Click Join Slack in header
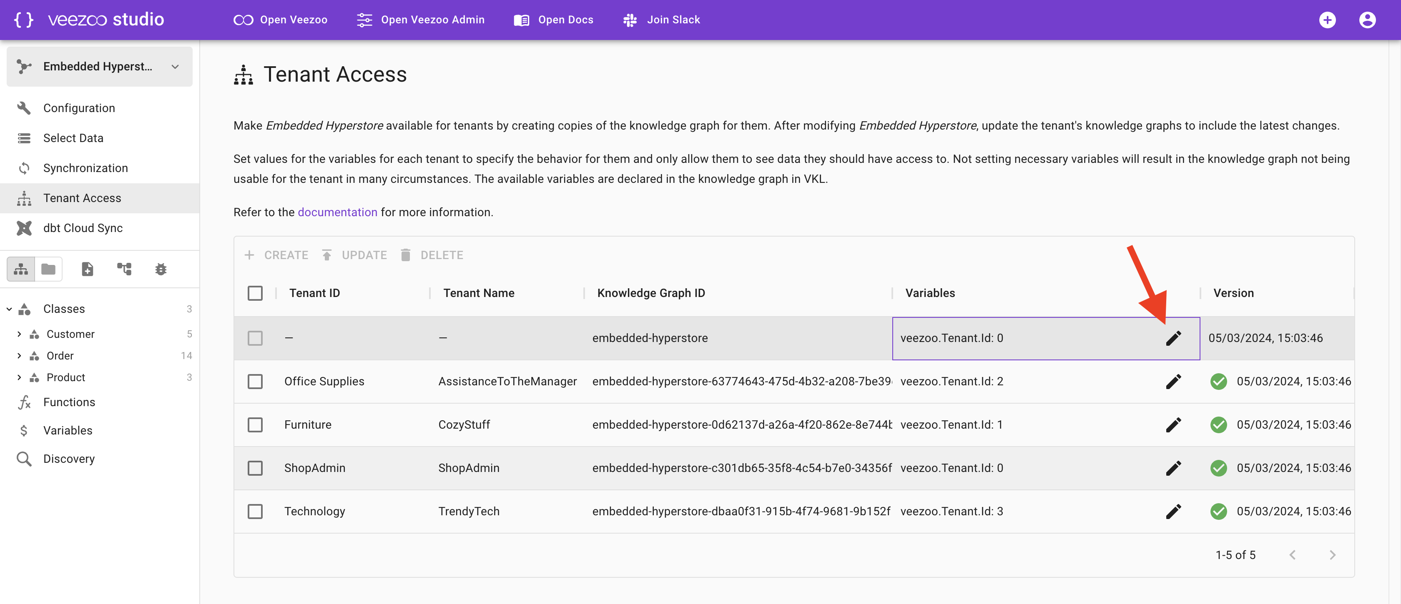The image size is (1401, 604). tap(661, 20)
